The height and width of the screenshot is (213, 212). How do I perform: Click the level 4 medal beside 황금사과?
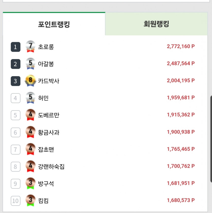click(x=30, y=132)
